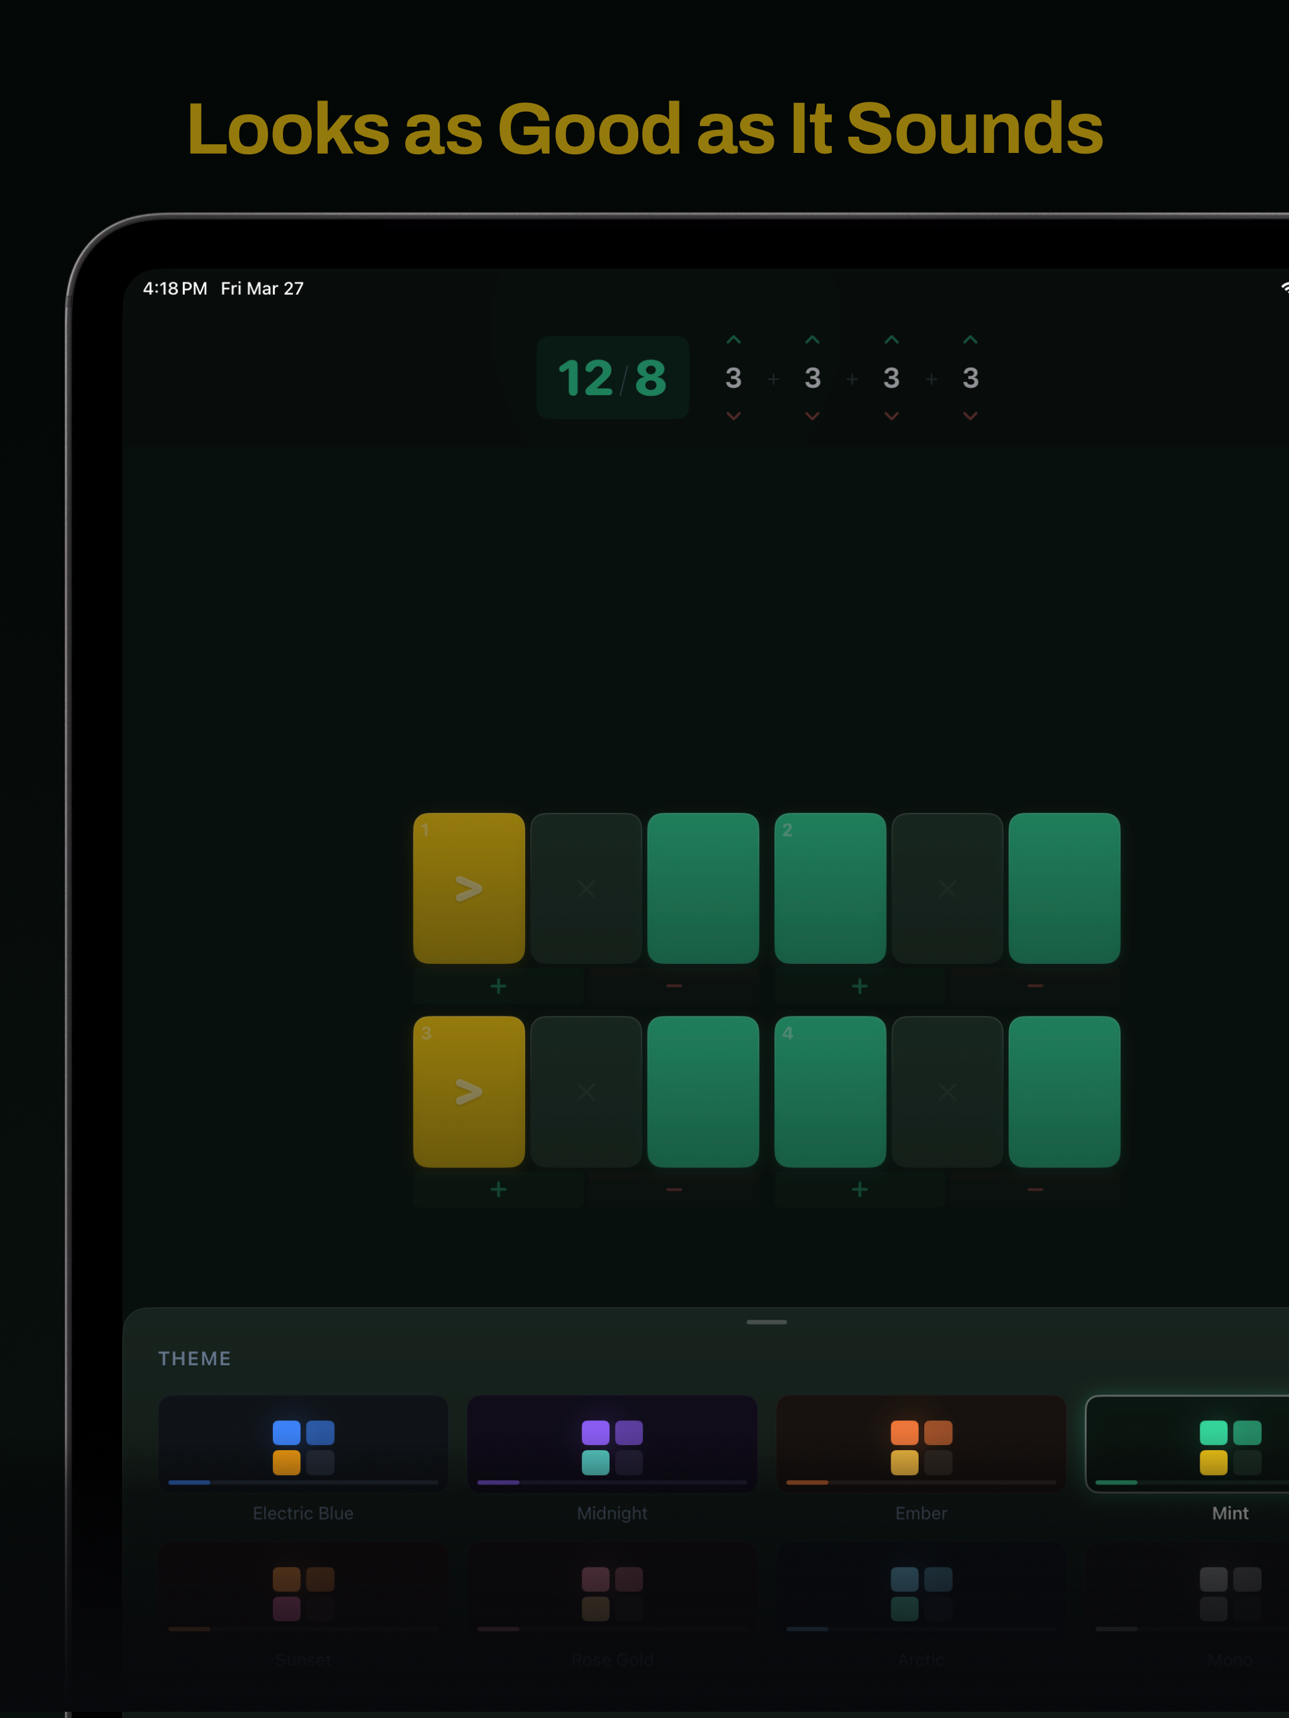The width and height of the screenshot is (1289, 1718).
Task: Open the 12/8 time signature selector
Action: 612,378
